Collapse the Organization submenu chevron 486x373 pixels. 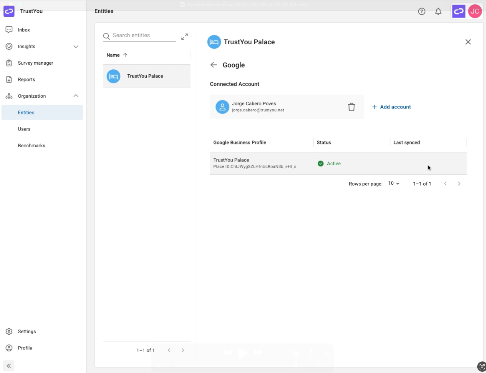coord(76,96)
